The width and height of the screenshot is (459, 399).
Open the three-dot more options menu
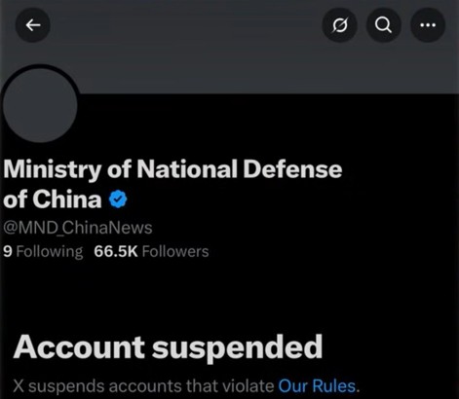[428, 25]
